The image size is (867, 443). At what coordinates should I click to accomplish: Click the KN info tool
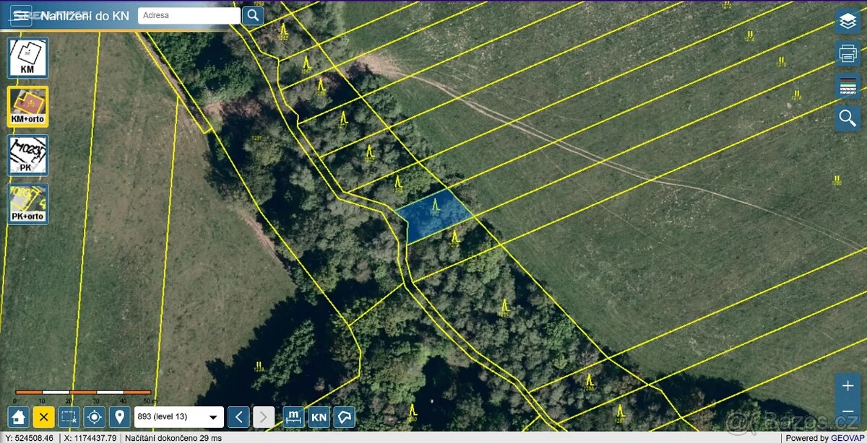(x=319, y=416)
